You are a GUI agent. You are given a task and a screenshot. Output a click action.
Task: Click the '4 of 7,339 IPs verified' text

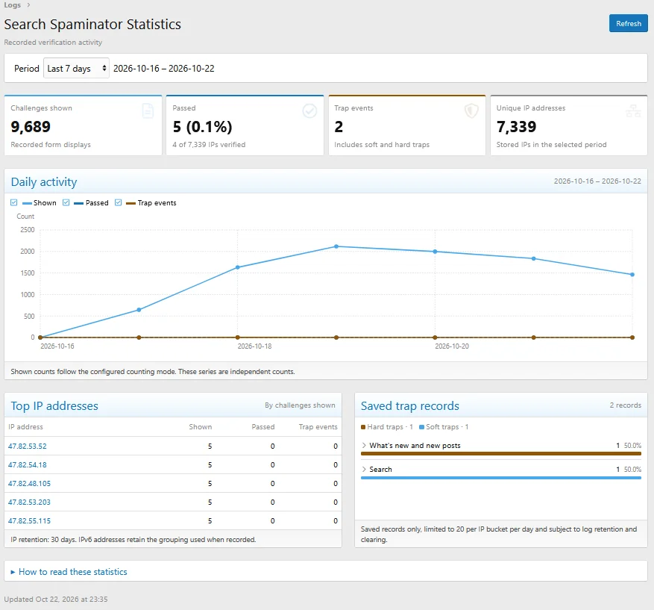209,144
